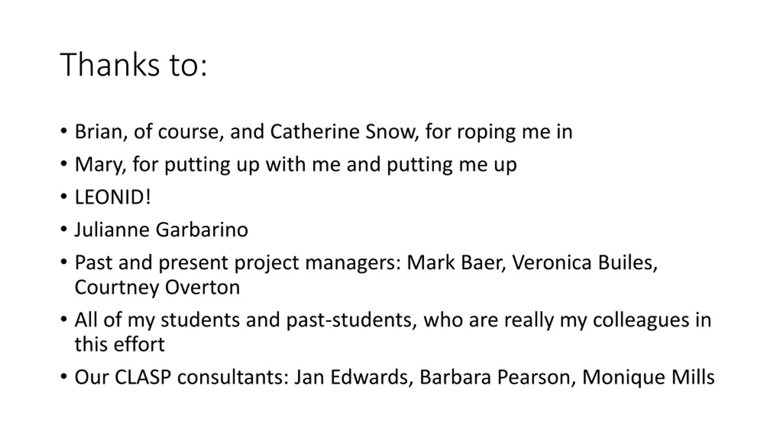
Task: Click the 'this effort' continuation line
Action: (x=120, y=344)
